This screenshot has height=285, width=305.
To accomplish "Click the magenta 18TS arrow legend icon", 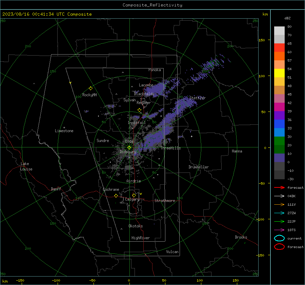I will click(x=279, y=230).
